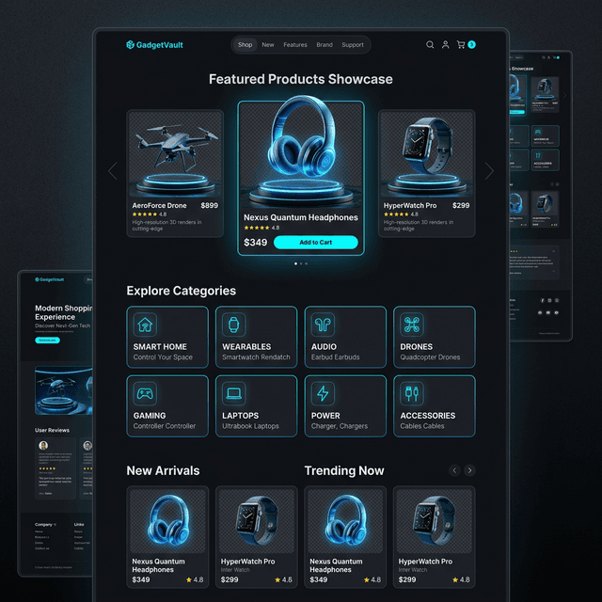Viewport: 602px width, 602px height.
Task: Open the WEARABLES category label
Action: coord(246,347)
